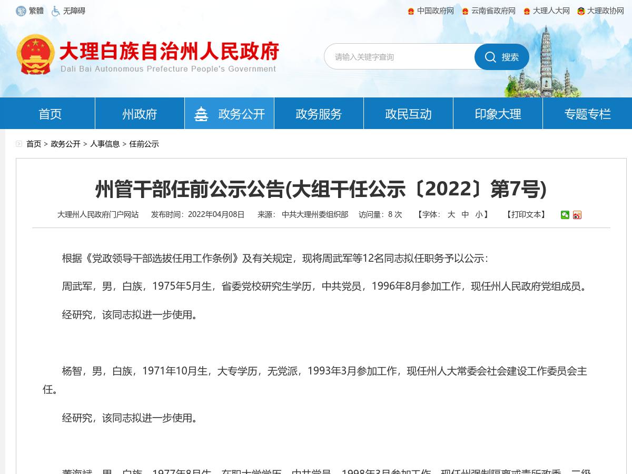Share the article via the WeChat icon
Screen dimensions: 632x474
tap(565, 215)
